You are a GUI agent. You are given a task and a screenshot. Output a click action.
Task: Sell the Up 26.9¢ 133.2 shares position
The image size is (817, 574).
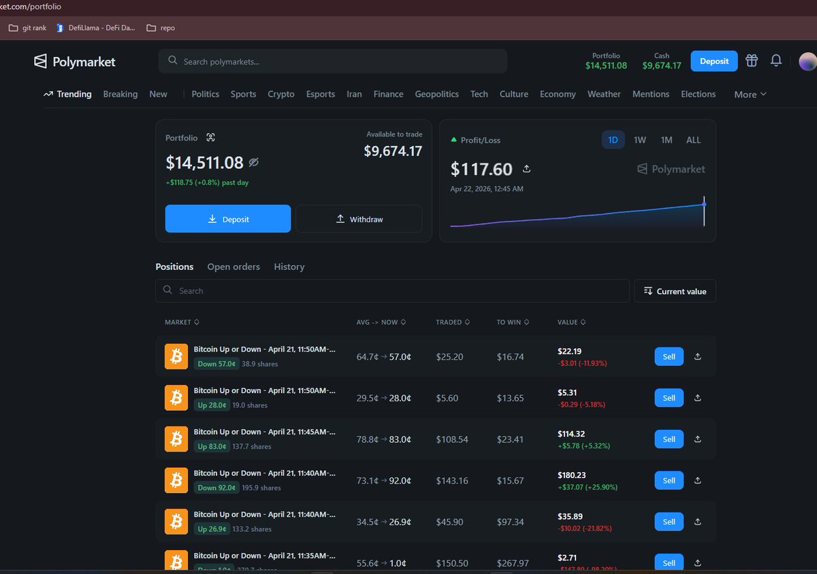click(669, 522)
